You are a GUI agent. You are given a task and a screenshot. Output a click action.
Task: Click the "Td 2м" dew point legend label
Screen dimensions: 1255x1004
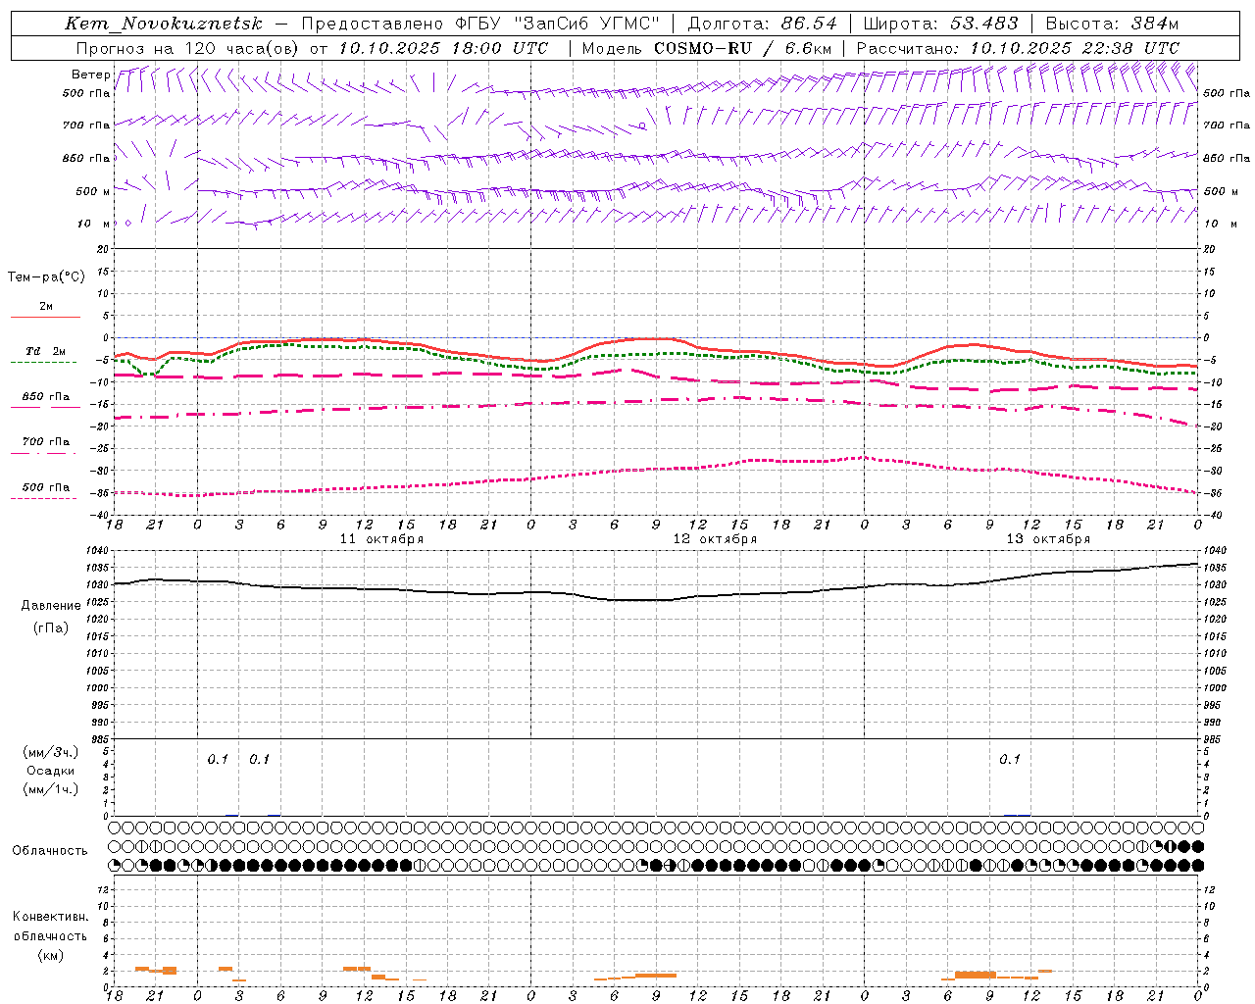(45, 351)
